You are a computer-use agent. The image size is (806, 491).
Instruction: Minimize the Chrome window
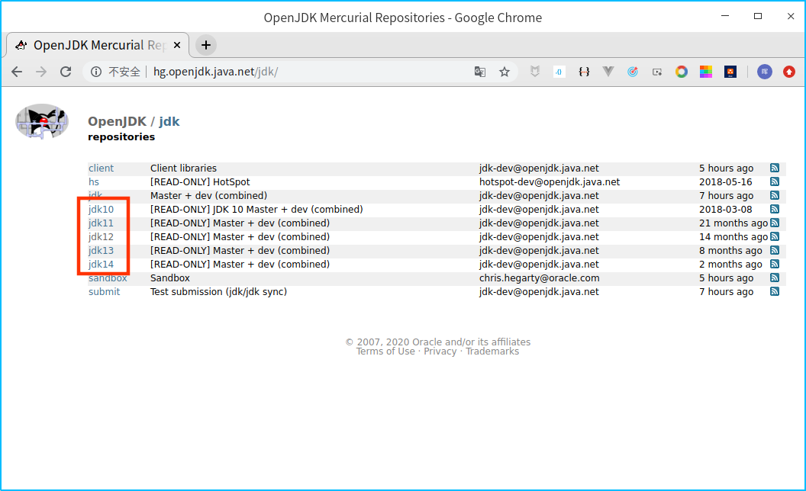[x=725, y=17]
